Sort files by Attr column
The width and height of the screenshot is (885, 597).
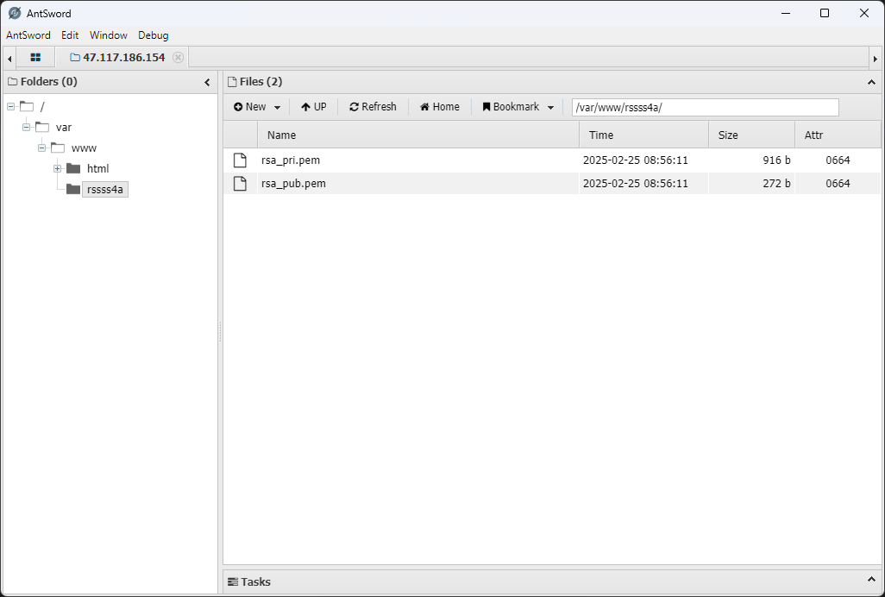(838, 135)
